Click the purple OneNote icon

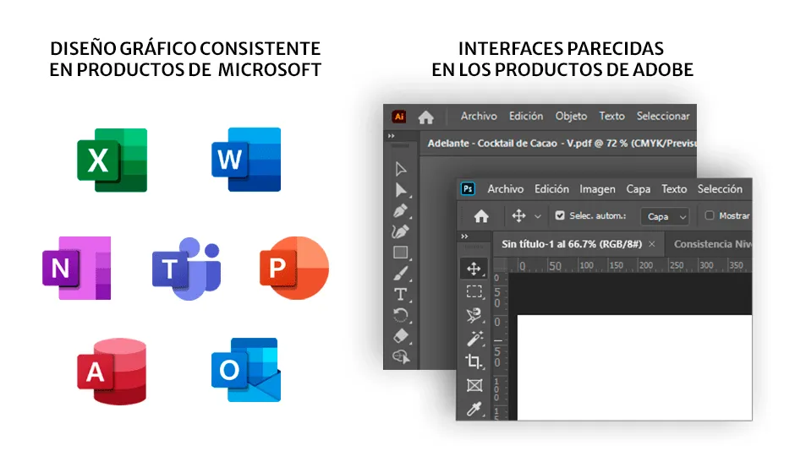click(77, 268)
